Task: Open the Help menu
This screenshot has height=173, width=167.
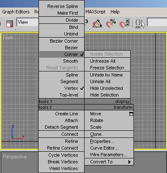Action: [x=115, y=12]
